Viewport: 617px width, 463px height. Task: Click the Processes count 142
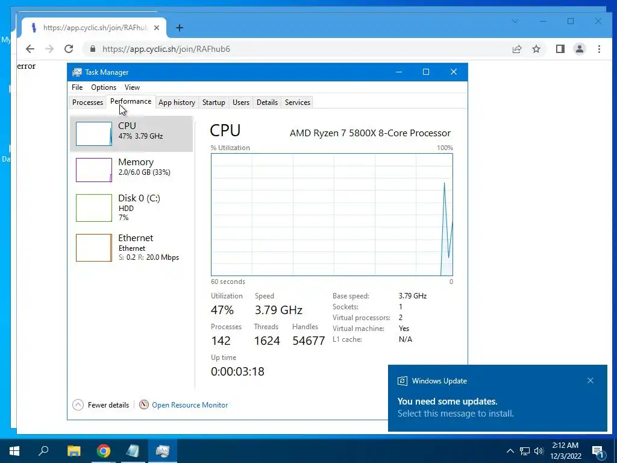click(x=221, y=341)
